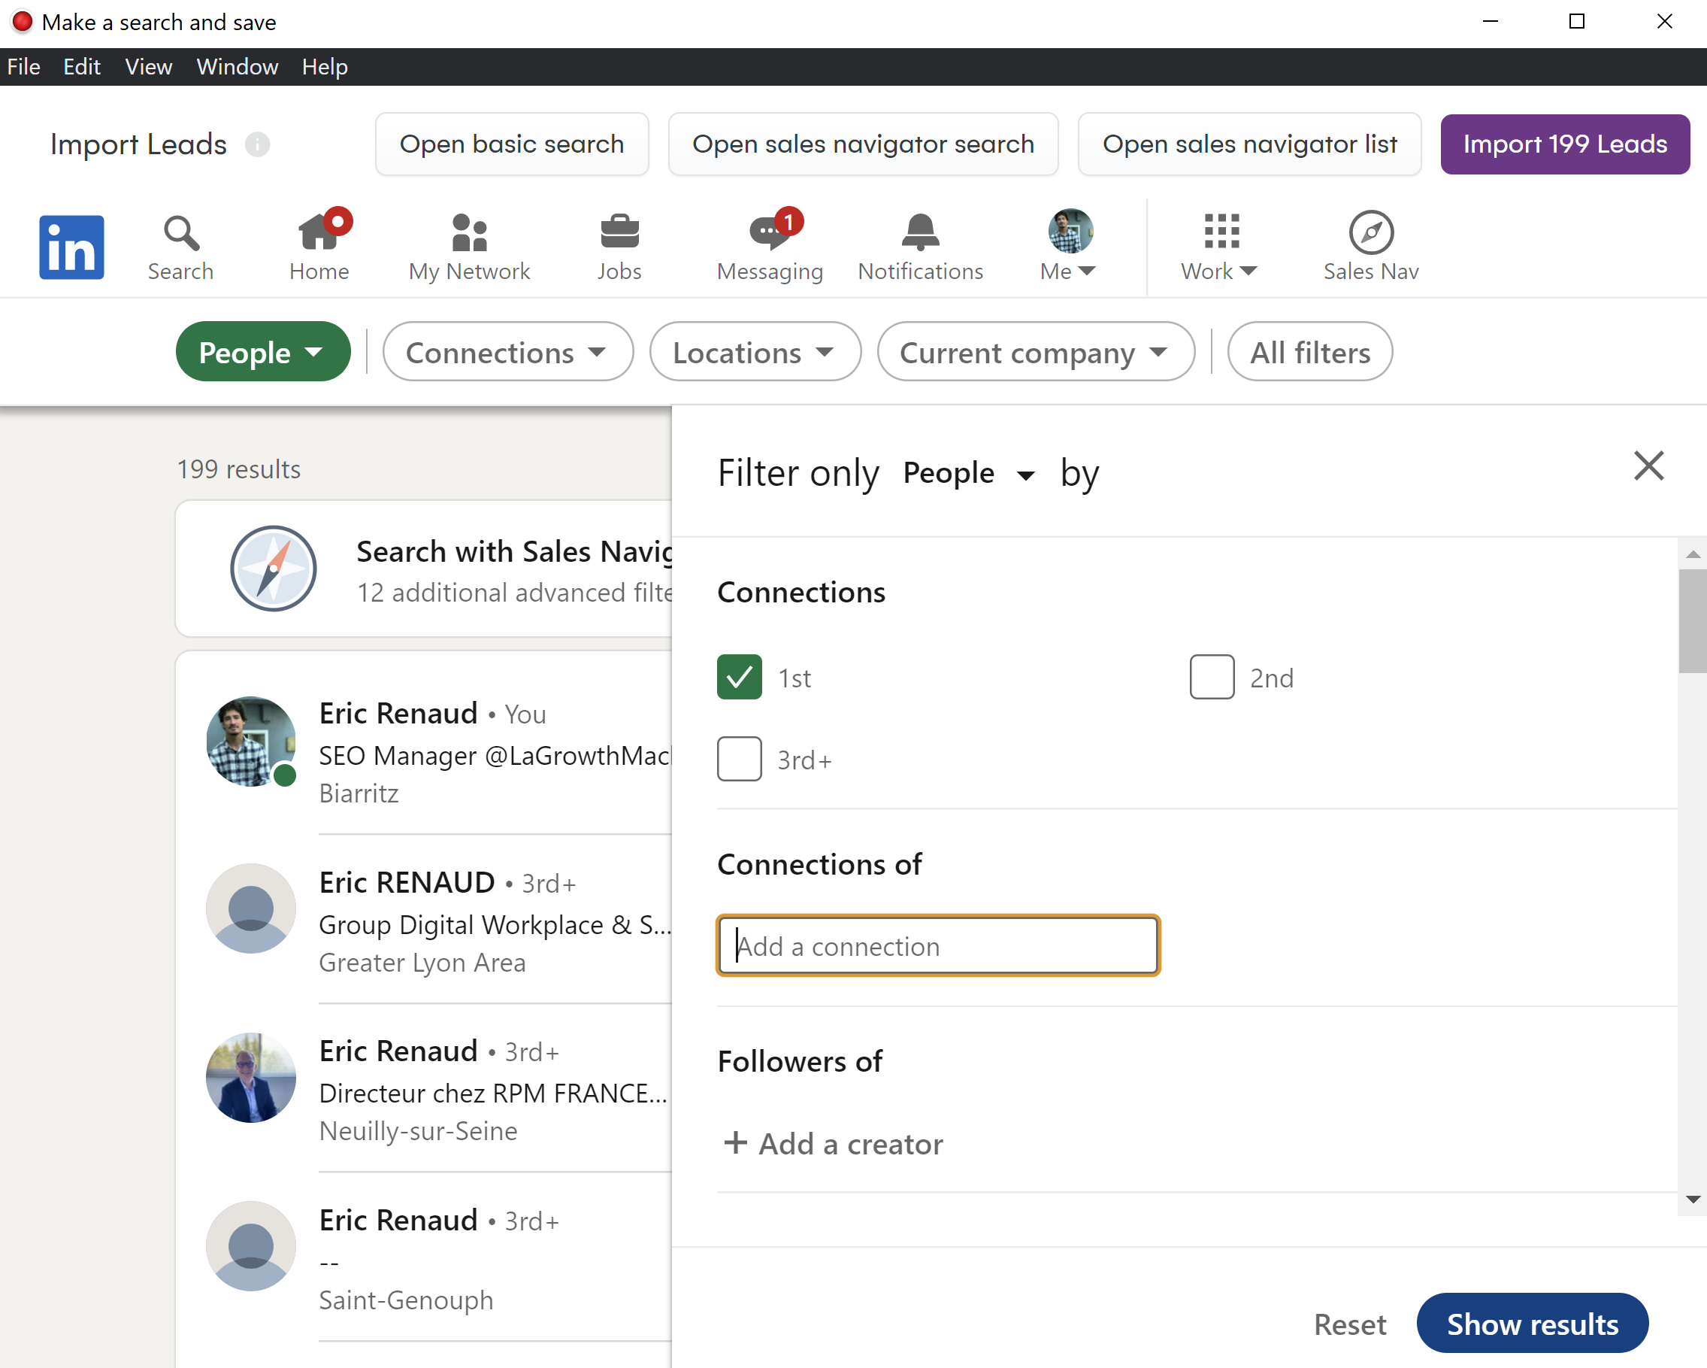1707x1368 pixels.
Task: Enable the 2nd connections checkbox
Action: point(1212,676)
